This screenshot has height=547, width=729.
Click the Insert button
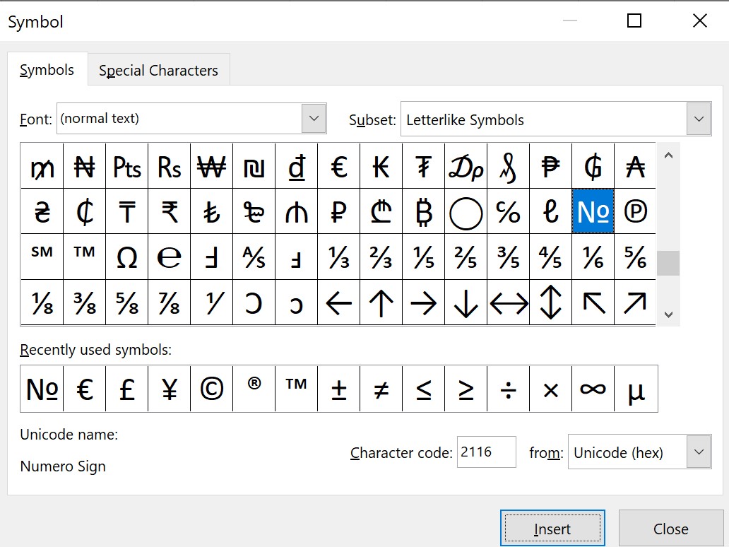click(553, 529)
